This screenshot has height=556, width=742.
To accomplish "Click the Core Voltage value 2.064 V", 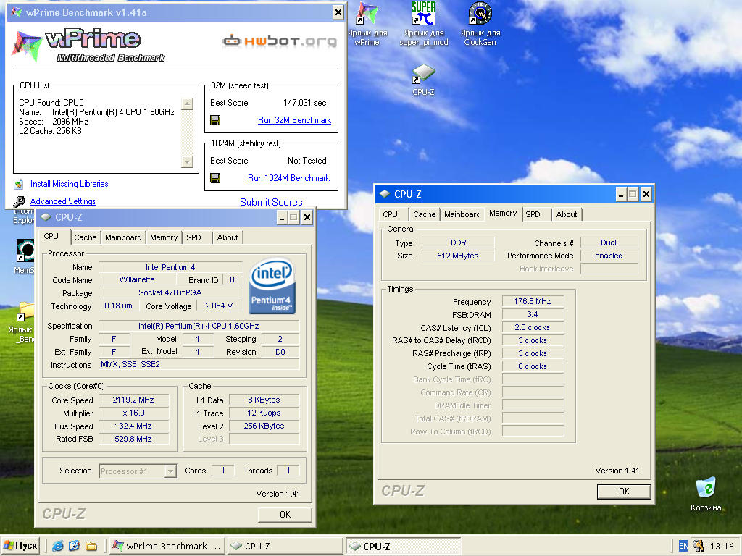I will click(219, 306).
